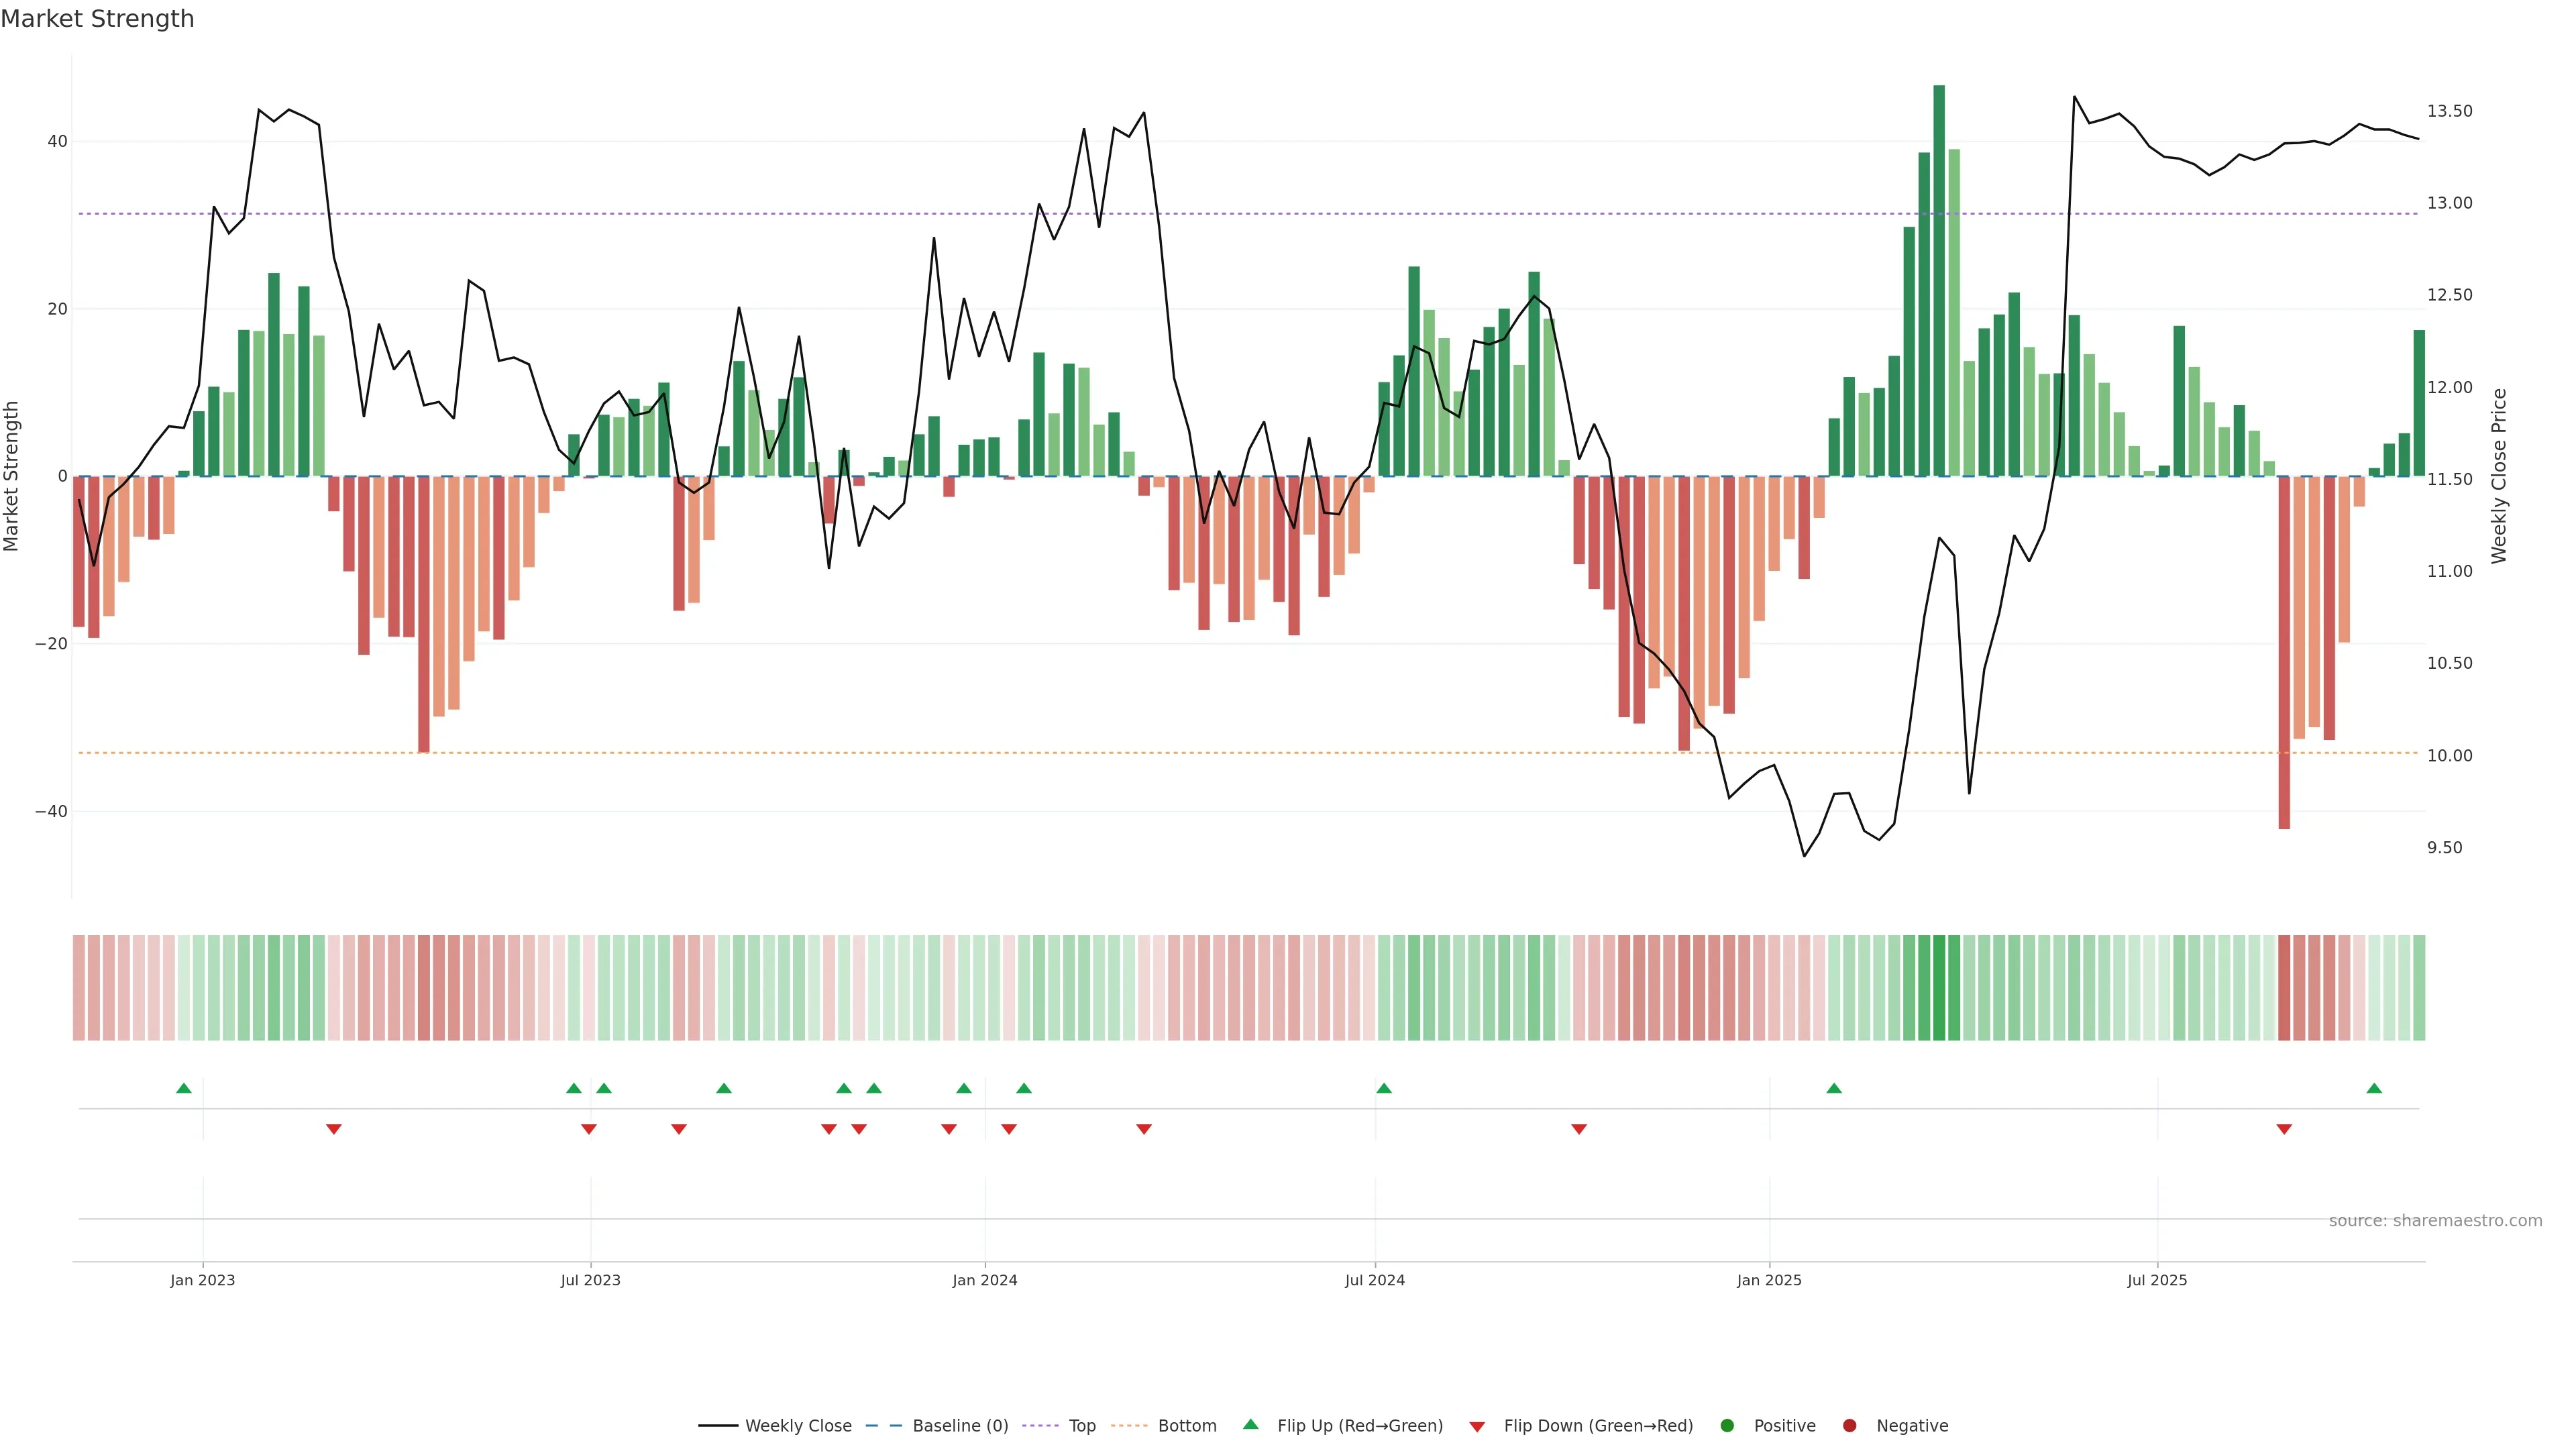2576x1449 pixels.
Task: Click the rightmost green flip-up triangle marker
Action: pyautogui.click(x=2374, y=1088)
